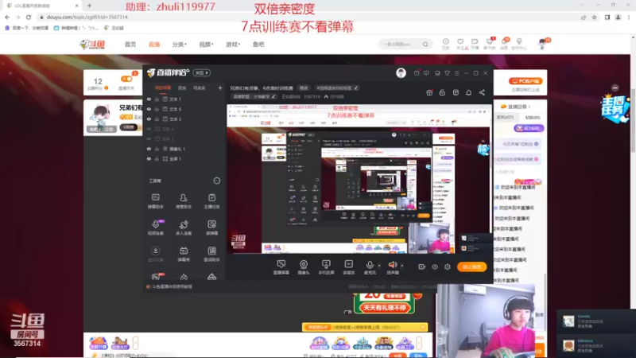Image resolution: width=636 pixels, height=358 pixels.
Task: Toggle the 直播开关 switch on Douyu page
Action: coord(126,79)
